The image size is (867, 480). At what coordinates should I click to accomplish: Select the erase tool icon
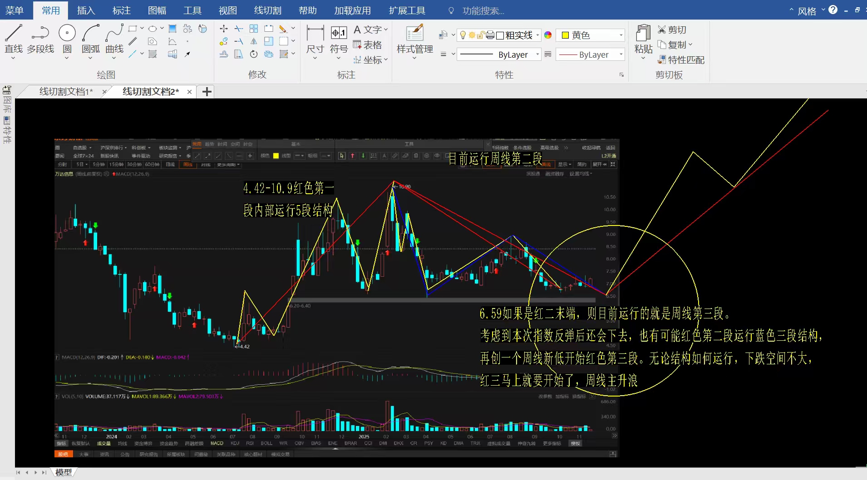click(283, 29)
